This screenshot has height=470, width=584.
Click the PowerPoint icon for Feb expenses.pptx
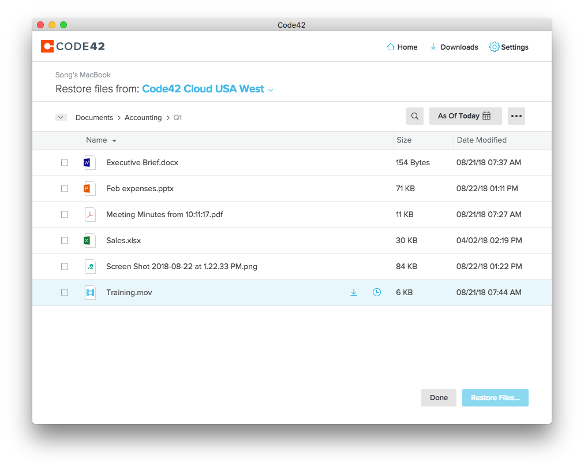pyautogui.click(x=89, y=189)
